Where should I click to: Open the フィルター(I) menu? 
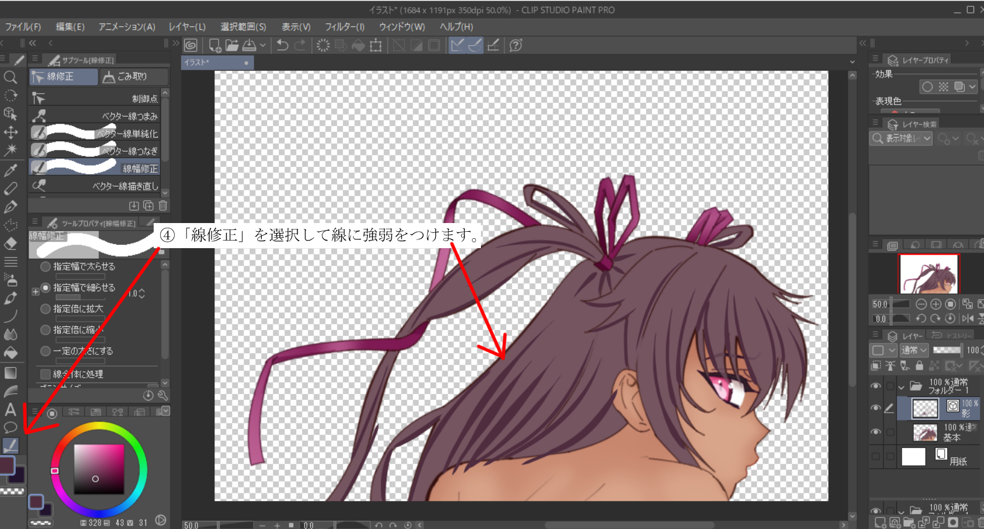[x=344, y=27]
